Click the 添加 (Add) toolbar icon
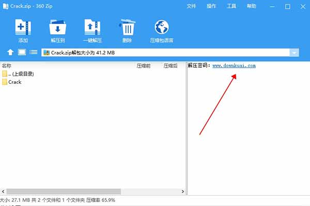The width and height of the screenshot is (310, 206). point(23,27)
